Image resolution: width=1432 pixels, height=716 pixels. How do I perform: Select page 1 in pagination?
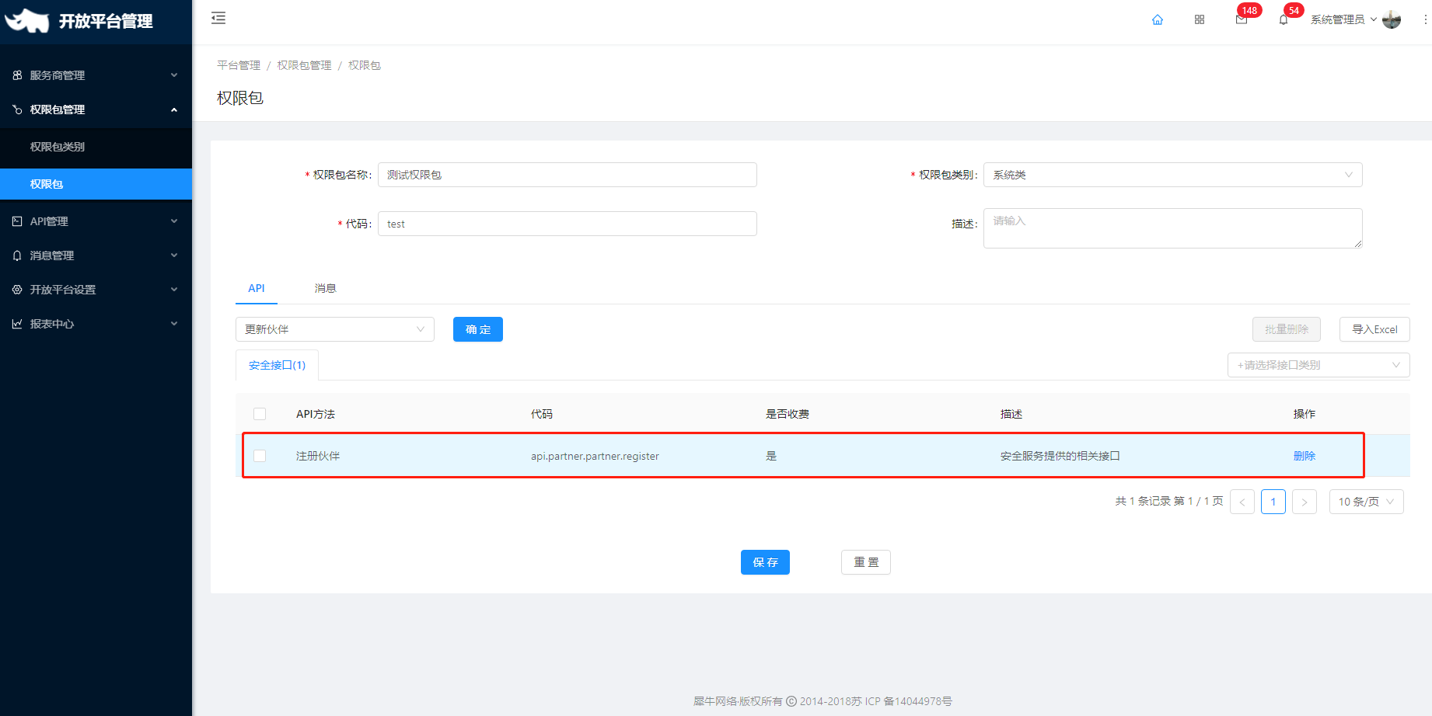tap(1273, 502)
